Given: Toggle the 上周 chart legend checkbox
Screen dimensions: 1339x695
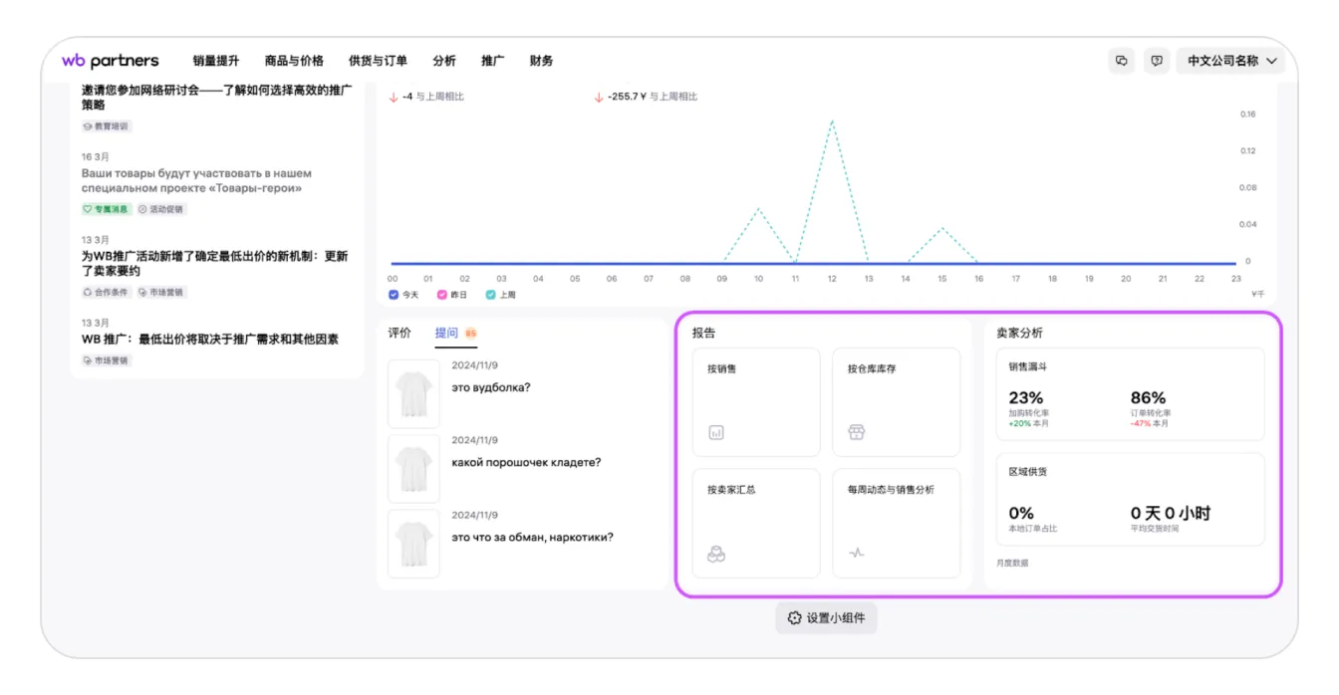Looking at the screenshot, I should pos(490,295).
